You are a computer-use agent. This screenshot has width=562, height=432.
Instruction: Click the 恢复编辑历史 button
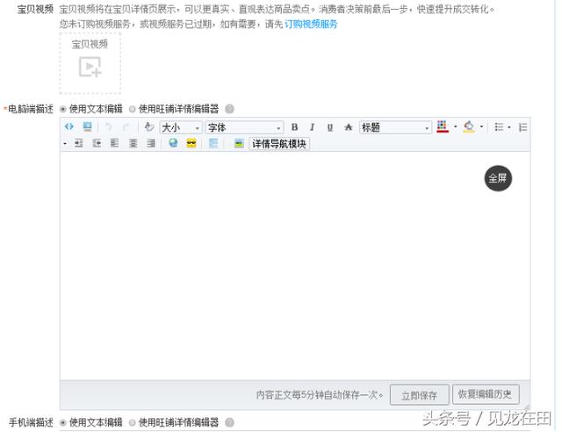pyautogui.click(x=486, y=394)
